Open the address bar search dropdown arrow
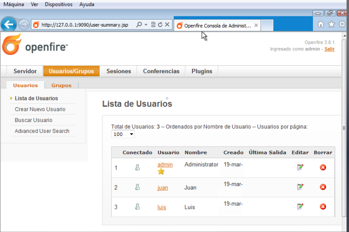This screenshot has width=349, height=232. tap(146, 25)
